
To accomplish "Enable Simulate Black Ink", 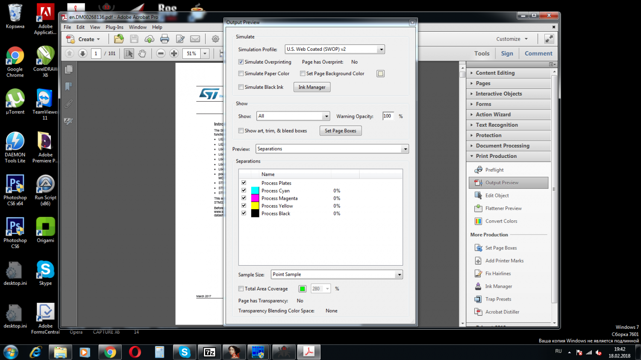I will point(241,87).
